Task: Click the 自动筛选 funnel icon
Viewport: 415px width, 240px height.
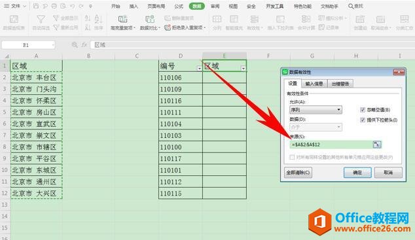Action: [x=41, y=20]
